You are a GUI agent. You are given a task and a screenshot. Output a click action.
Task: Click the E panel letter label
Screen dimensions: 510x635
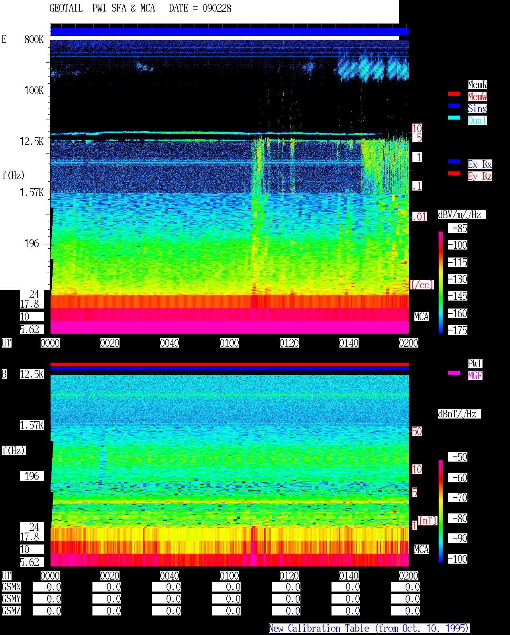[x=4, y=39]
